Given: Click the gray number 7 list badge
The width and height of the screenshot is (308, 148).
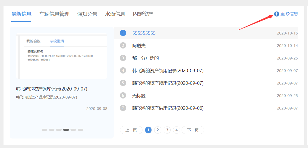Looking at the screenshot, I should pos(123,108).
